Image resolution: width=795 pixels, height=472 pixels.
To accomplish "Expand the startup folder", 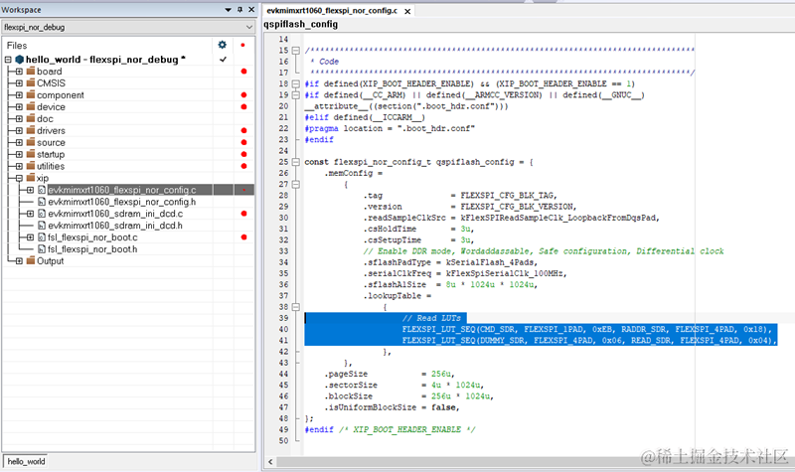I will click(x=19, y=154).
